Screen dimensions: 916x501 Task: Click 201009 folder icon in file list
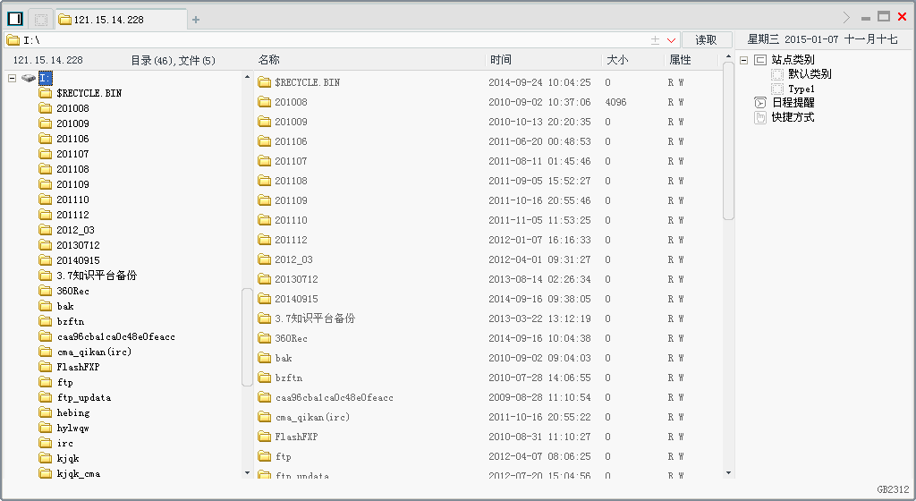[x=265, y=122]
